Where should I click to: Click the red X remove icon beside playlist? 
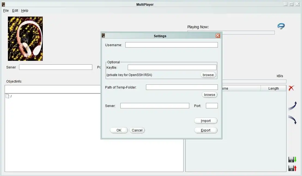click(x=291, y=88)
